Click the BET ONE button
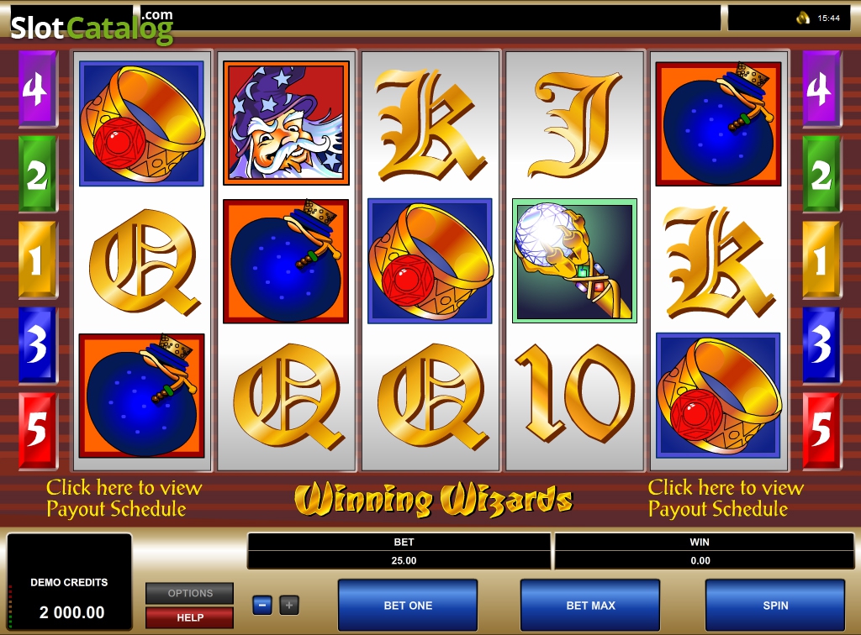 (408, 606)
